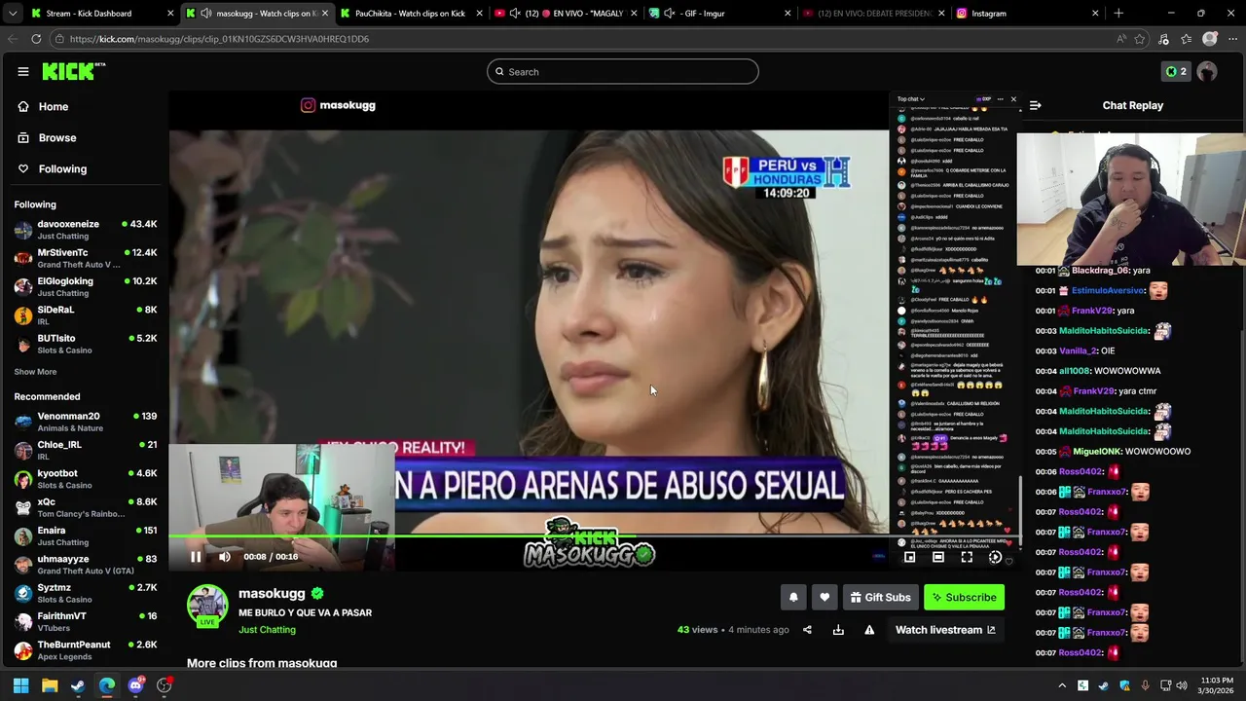Viewport: 1246px width, 701px height.
Task: Open the account avatar menu top right
Action: (1207, 71)
